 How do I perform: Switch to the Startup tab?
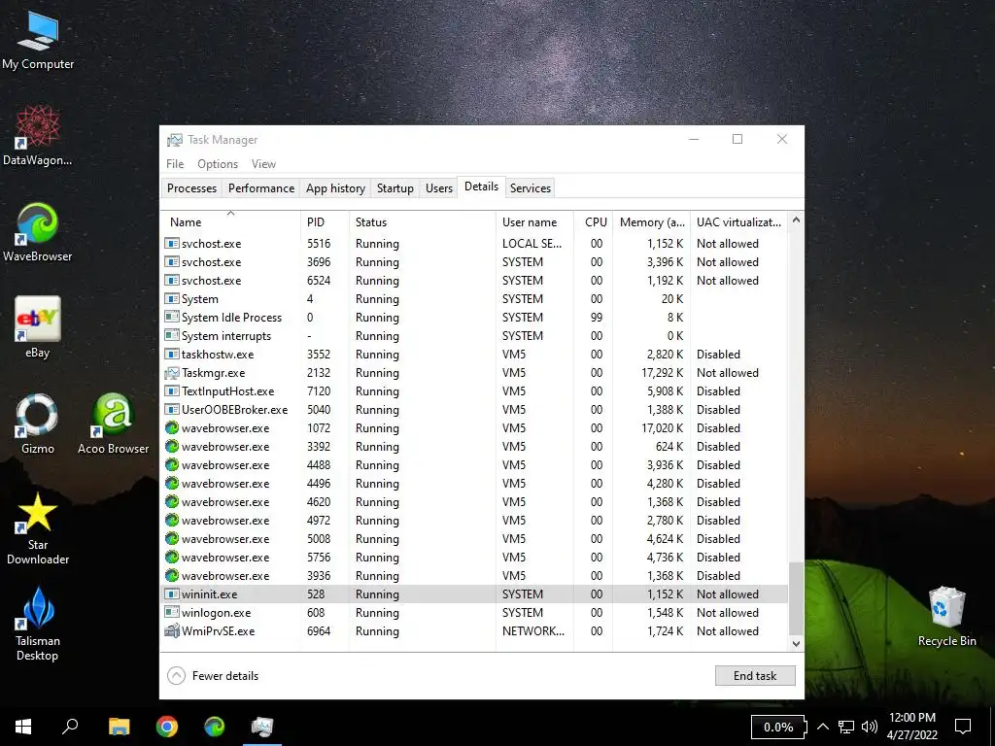tap(395, 188)
